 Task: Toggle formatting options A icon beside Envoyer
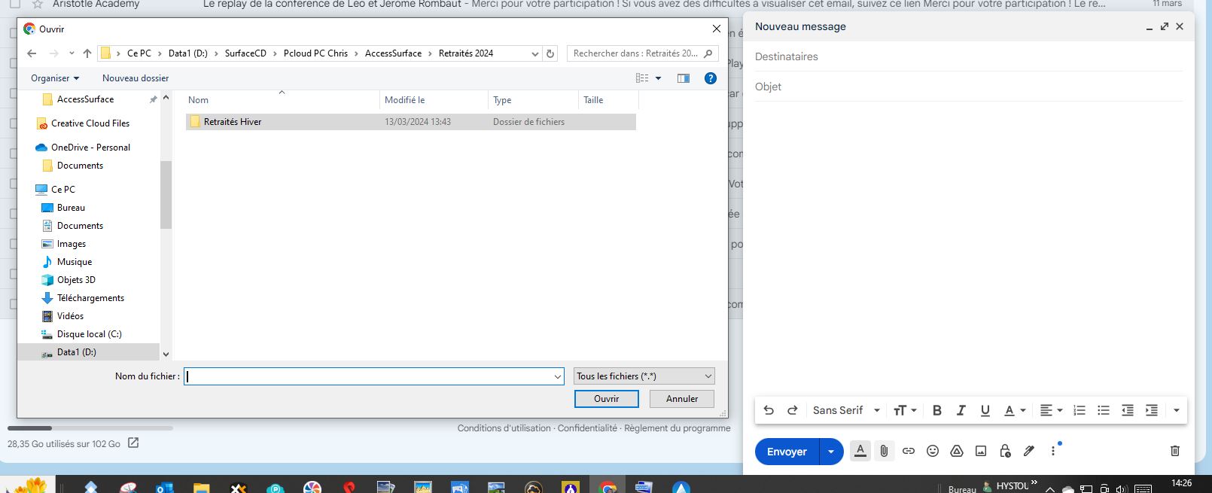point(860,451)
